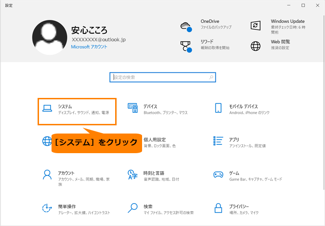
Task: Click the 背景、ロック画面、色 description
Action: pyautogui.click(x=160, y=146)
